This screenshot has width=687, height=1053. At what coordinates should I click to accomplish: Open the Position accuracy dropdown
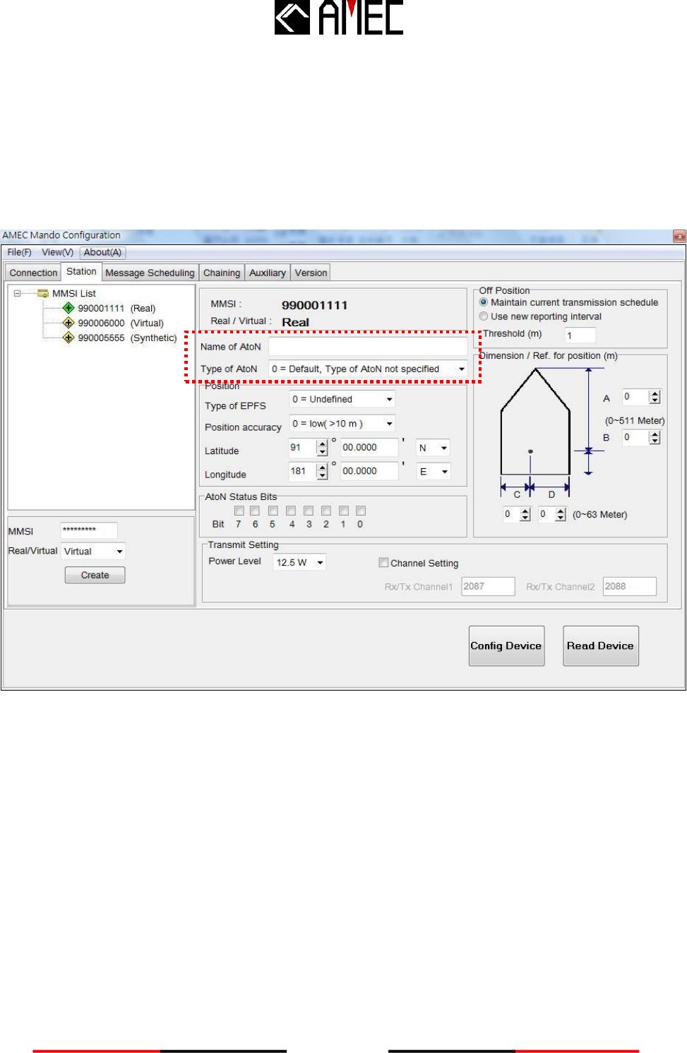342,424
